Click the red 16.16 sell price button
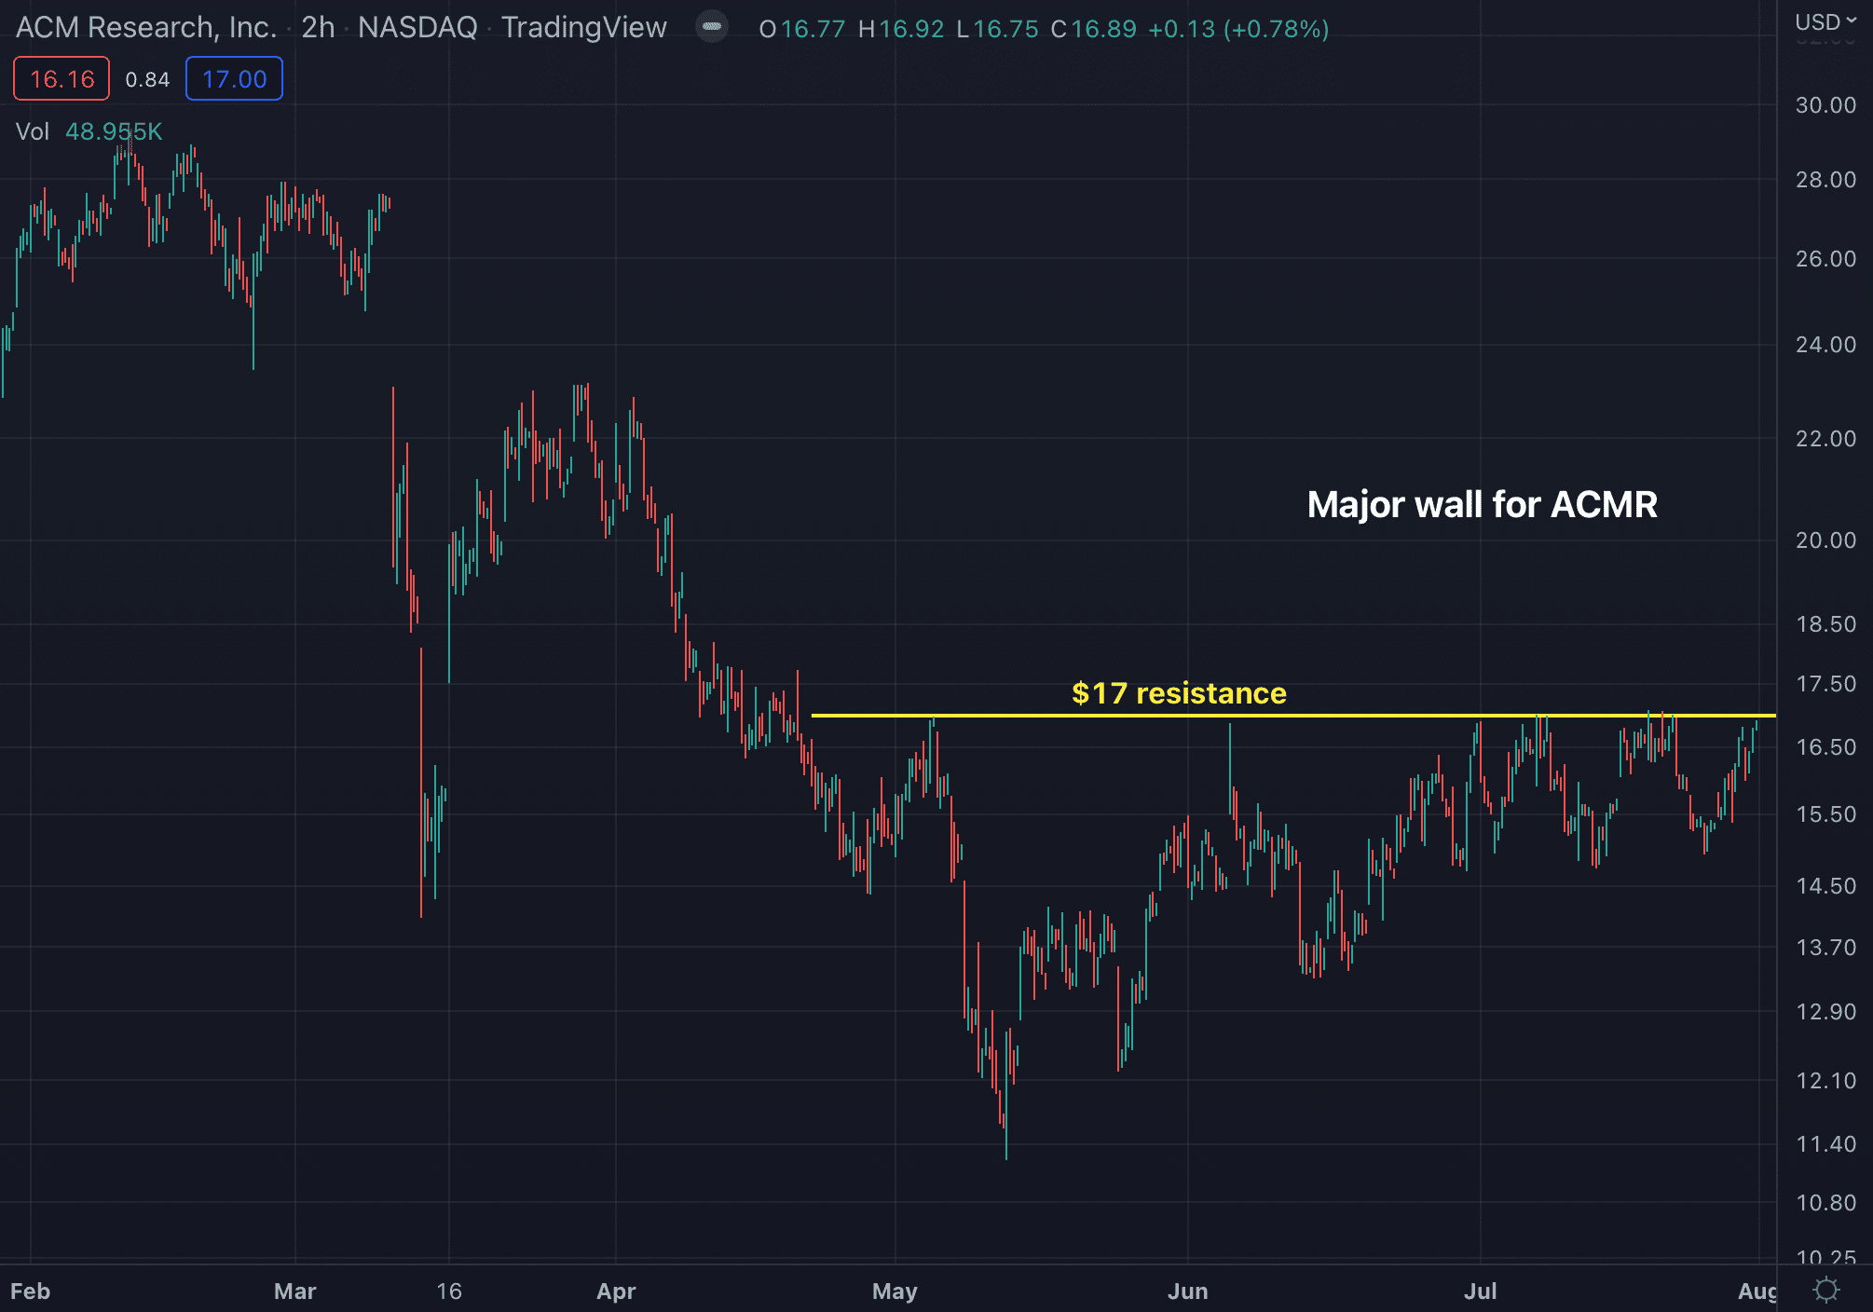 click(x=62, y=79)
